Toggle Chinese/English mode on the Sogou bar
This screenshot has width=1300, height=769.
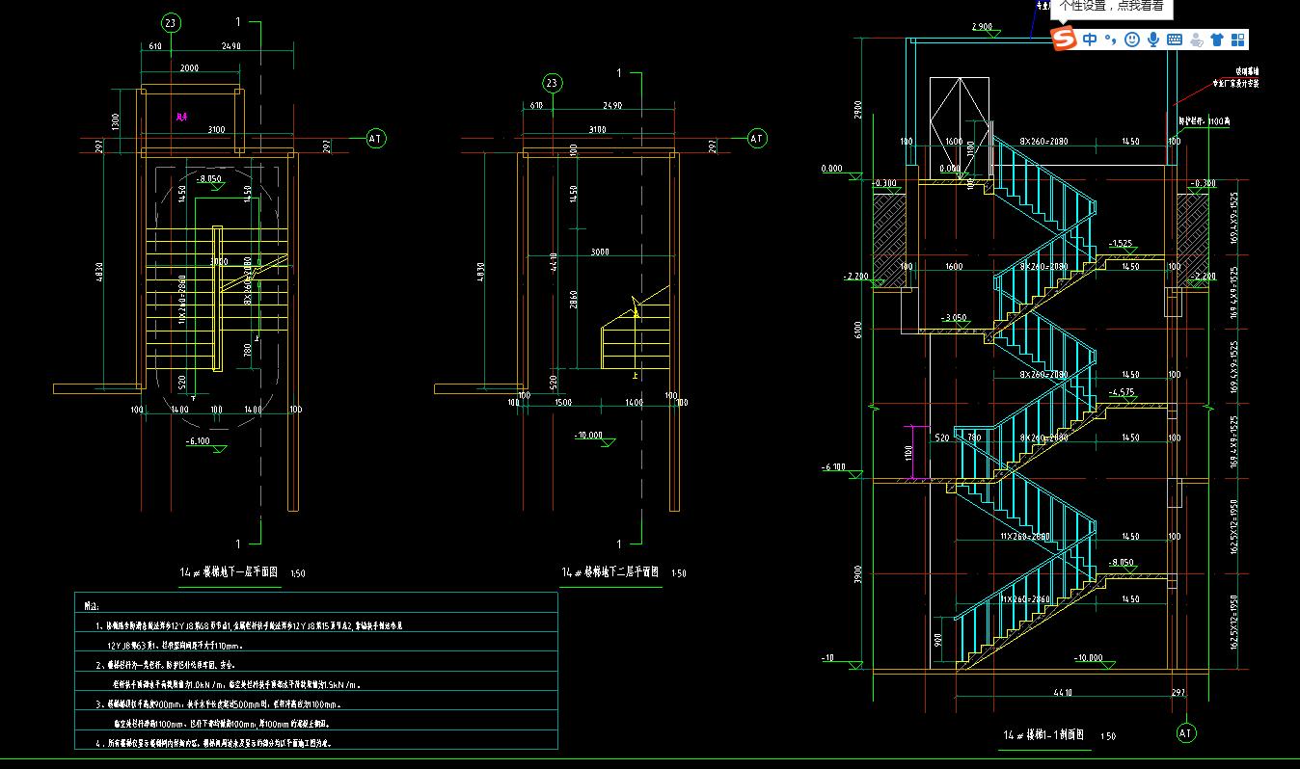point(1090,40)
